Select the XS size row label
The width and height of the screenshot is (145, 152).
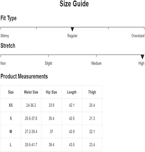point(11,105)
